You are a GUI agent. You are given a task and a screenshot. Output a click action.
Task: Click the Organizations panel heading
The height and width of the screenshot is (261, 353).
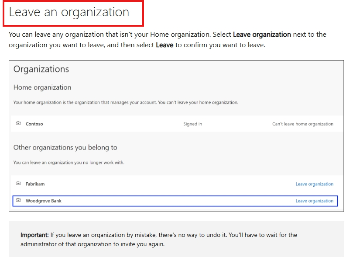41,69
